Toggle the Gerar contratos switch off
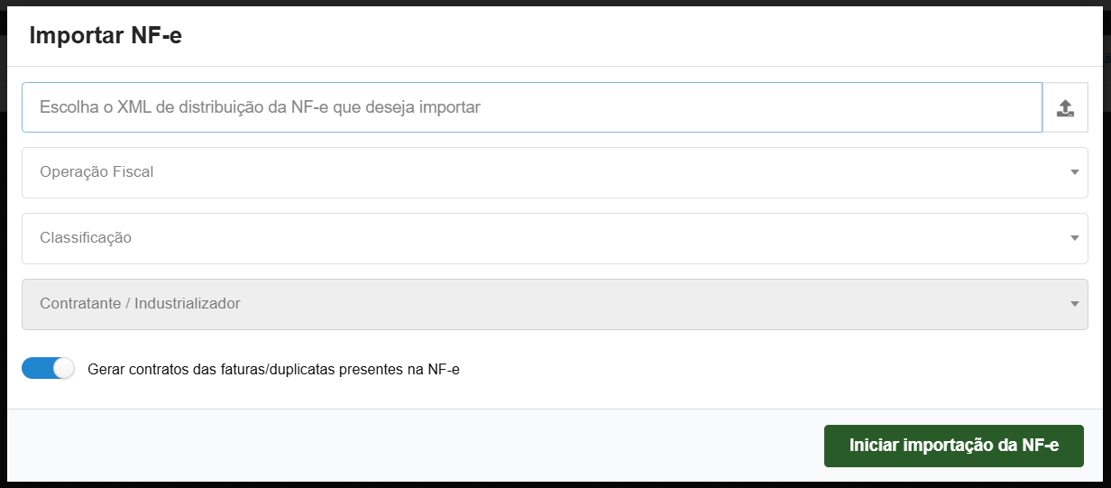This screenshot has width=1111, height=488. tap(48, 368)
